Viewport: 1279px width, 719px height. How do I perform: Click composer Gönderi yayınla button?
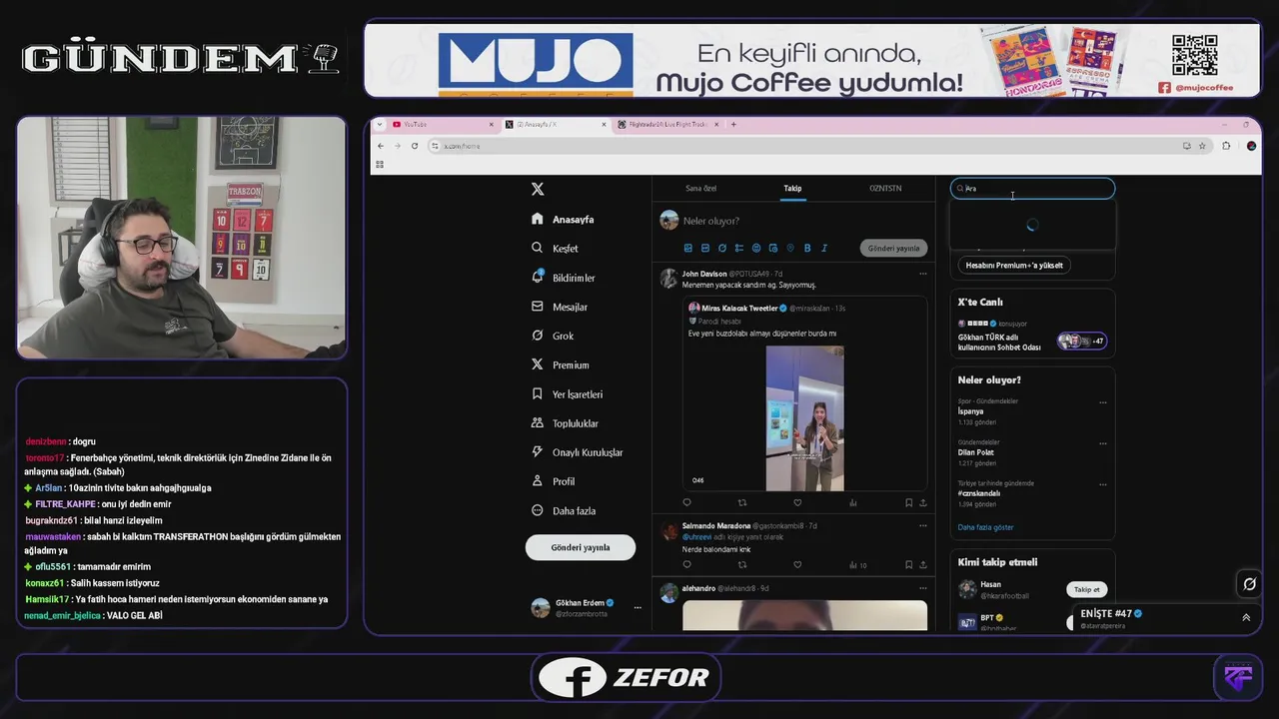[x=893, y=248]
